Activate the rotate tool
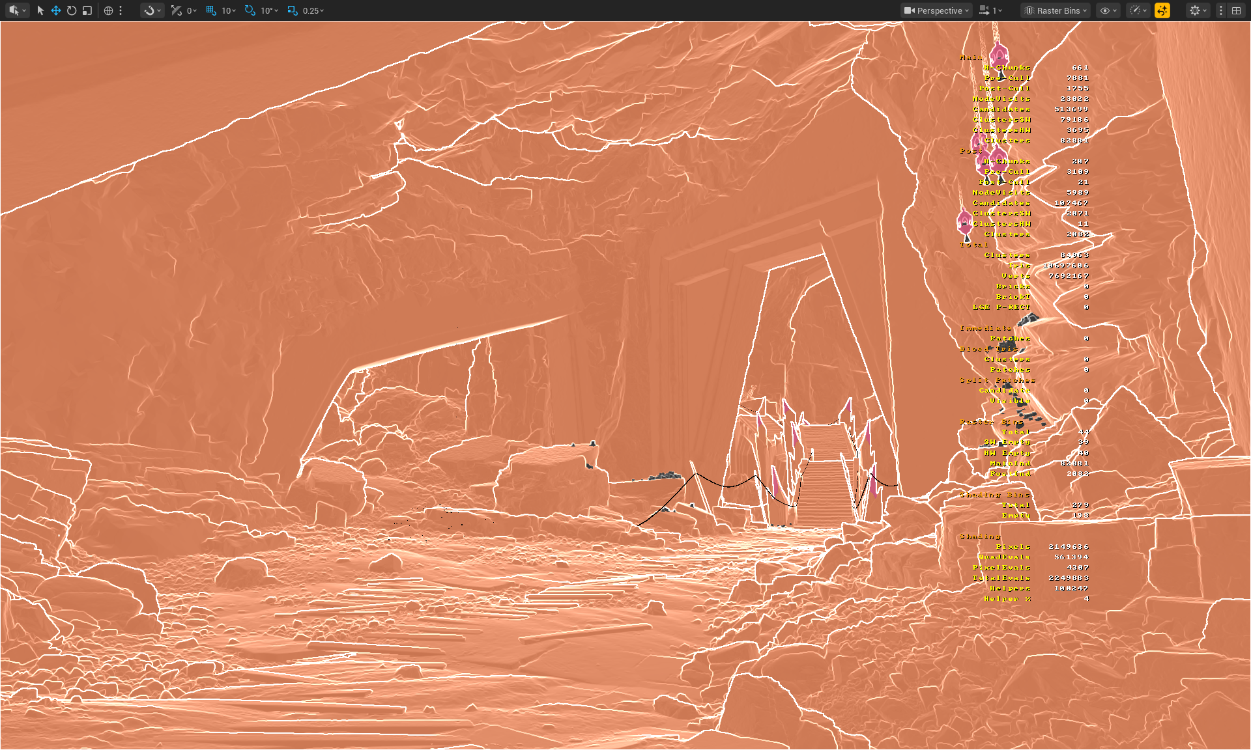The width and height of the screenshot is (1251, 750). (72, 10)
